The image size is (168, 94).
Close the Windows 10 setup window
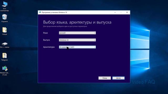pyautogui.click(x=127, y=12)
